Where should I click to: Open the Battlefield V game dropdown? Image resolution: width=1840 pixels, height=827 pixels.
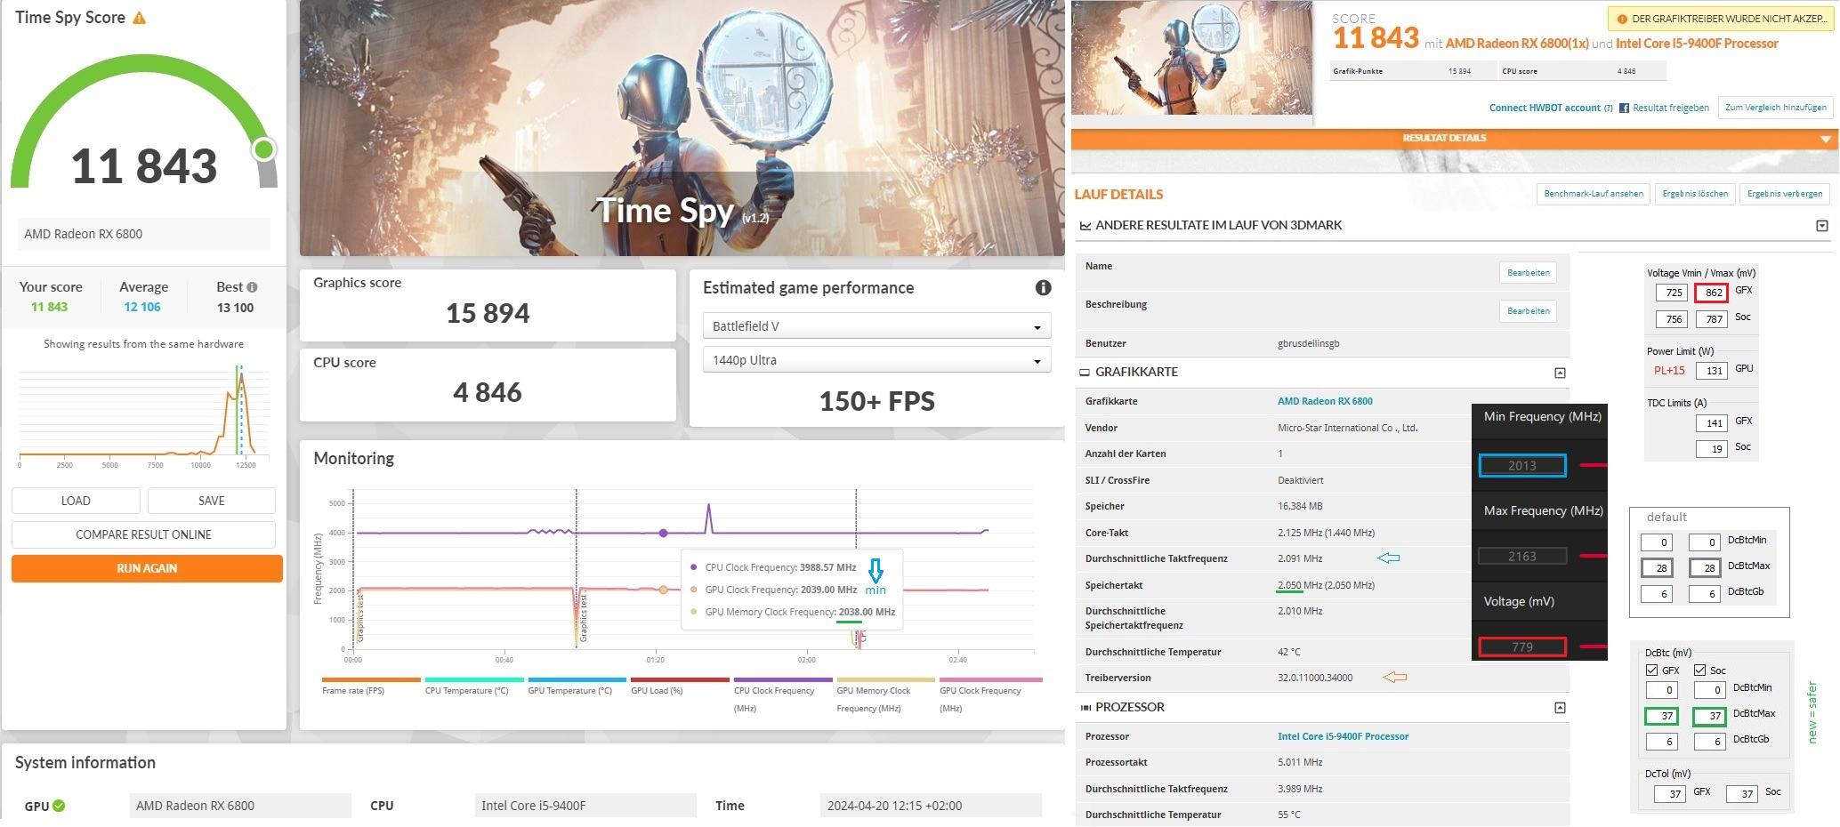[876, 326]
